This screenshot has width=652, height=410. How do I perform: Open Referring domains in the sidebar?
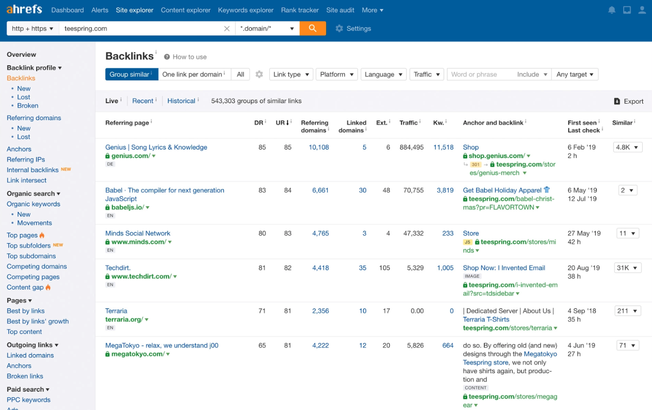(x=34, y=118)
